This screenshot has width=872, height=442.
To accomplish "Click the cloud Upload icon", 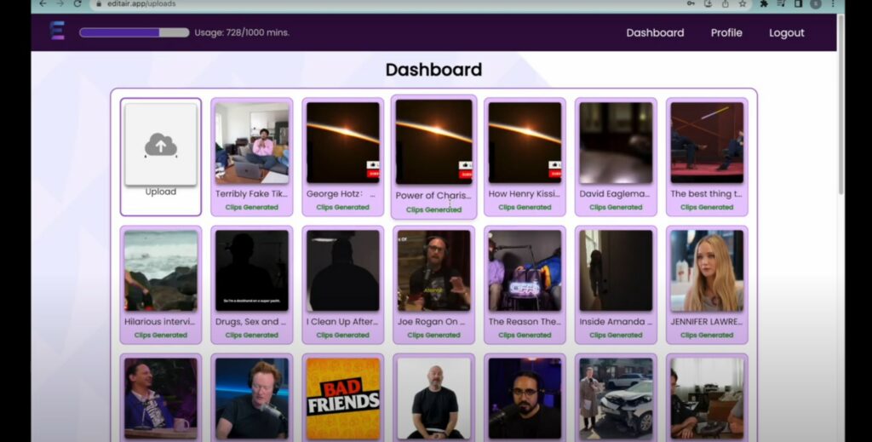I will pos(161,146).
